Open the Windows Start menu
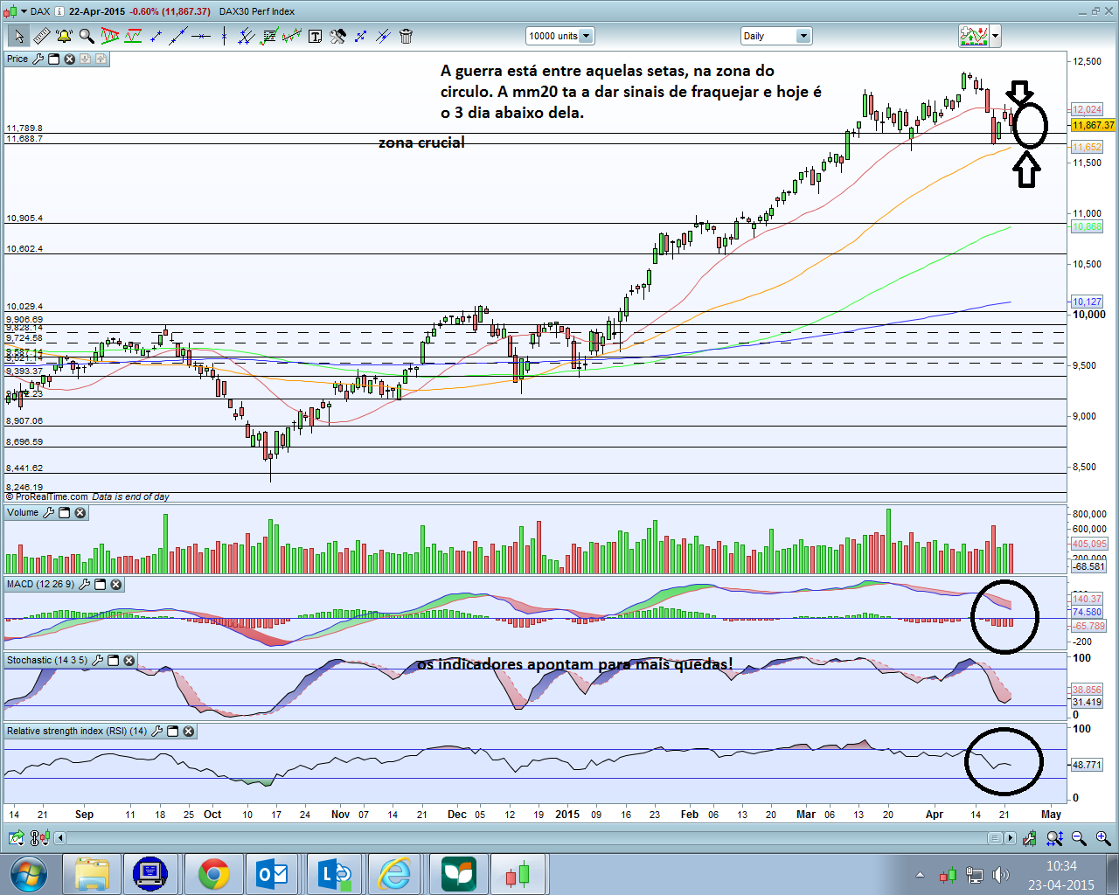 [28, 874]
